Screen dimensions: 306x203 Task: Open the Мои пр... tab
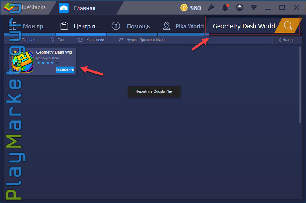click(x=29, y=26)
